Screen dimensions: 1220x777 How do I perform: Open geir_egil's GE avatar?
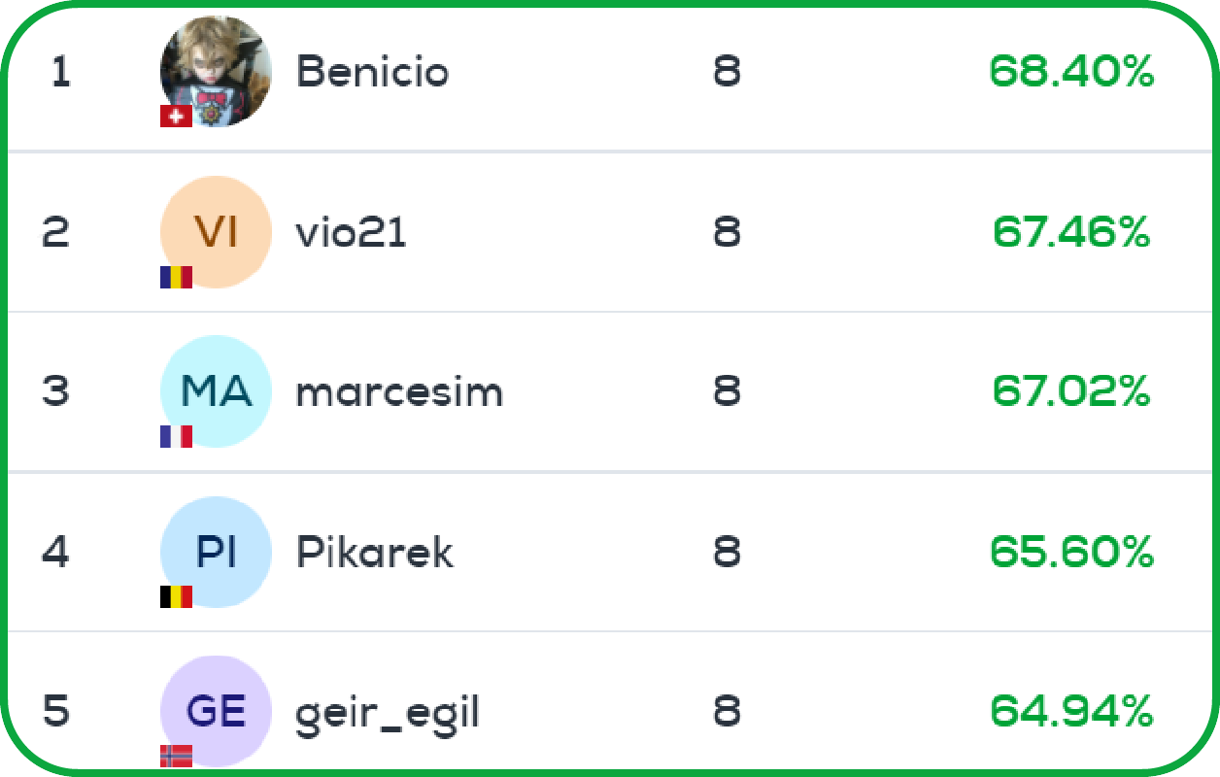coord(216,711)
